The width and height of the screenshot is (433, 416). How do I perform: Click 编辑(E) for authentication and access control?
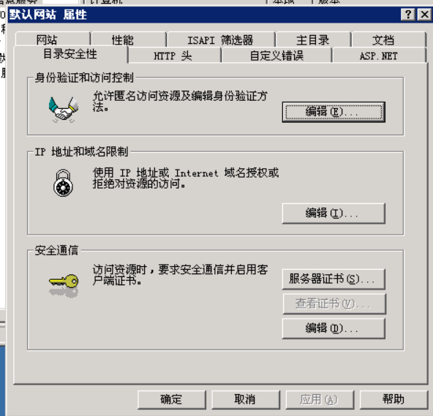(x=334, y=112)
